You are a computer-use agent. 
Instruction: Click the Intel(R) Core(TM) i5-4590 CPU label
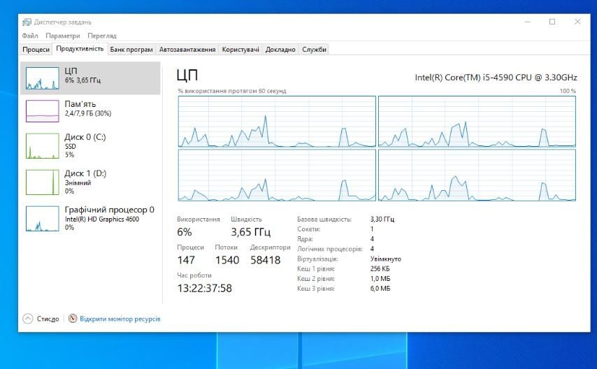[x=496, y=78]
